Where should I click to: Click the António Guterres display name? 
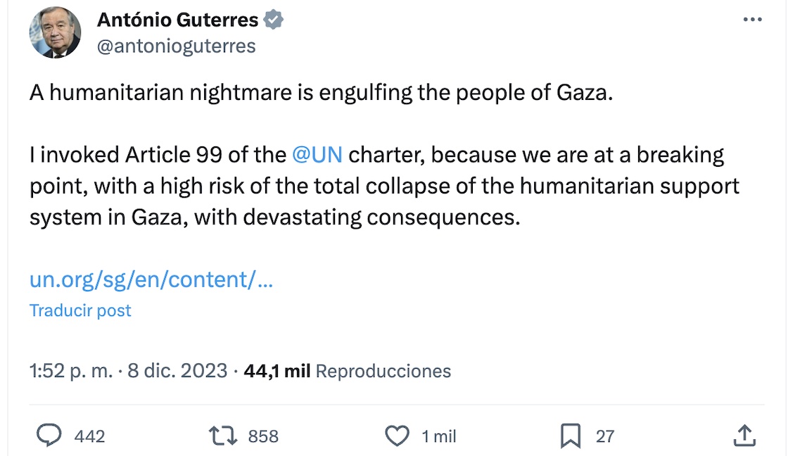click(x=177, y=20)
